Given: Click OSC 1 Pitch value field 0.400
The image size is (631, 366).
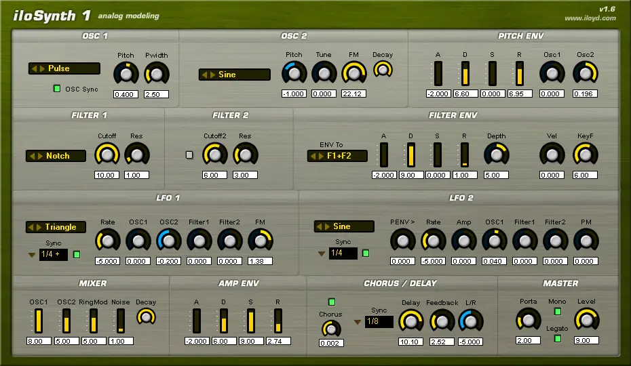Looking at the screenshot, I should 126,94.
